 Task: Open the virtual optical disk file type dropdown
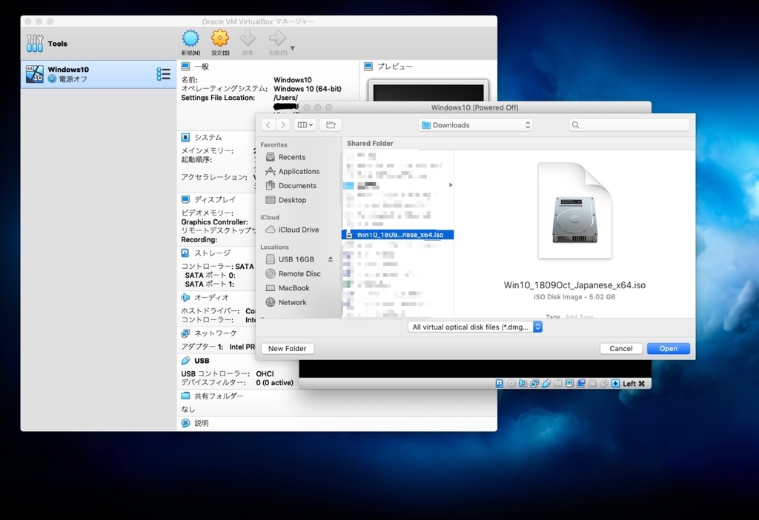click(475, 327)
